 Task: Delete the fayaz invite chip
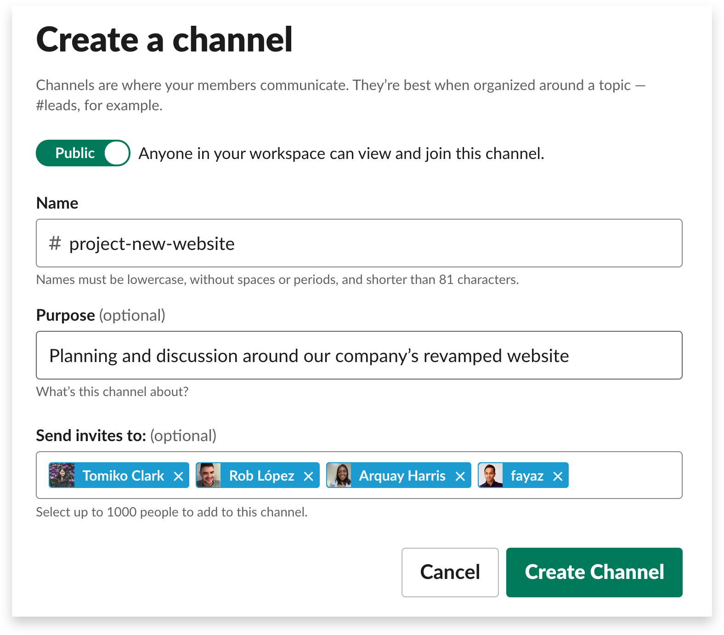click(557, 476)
